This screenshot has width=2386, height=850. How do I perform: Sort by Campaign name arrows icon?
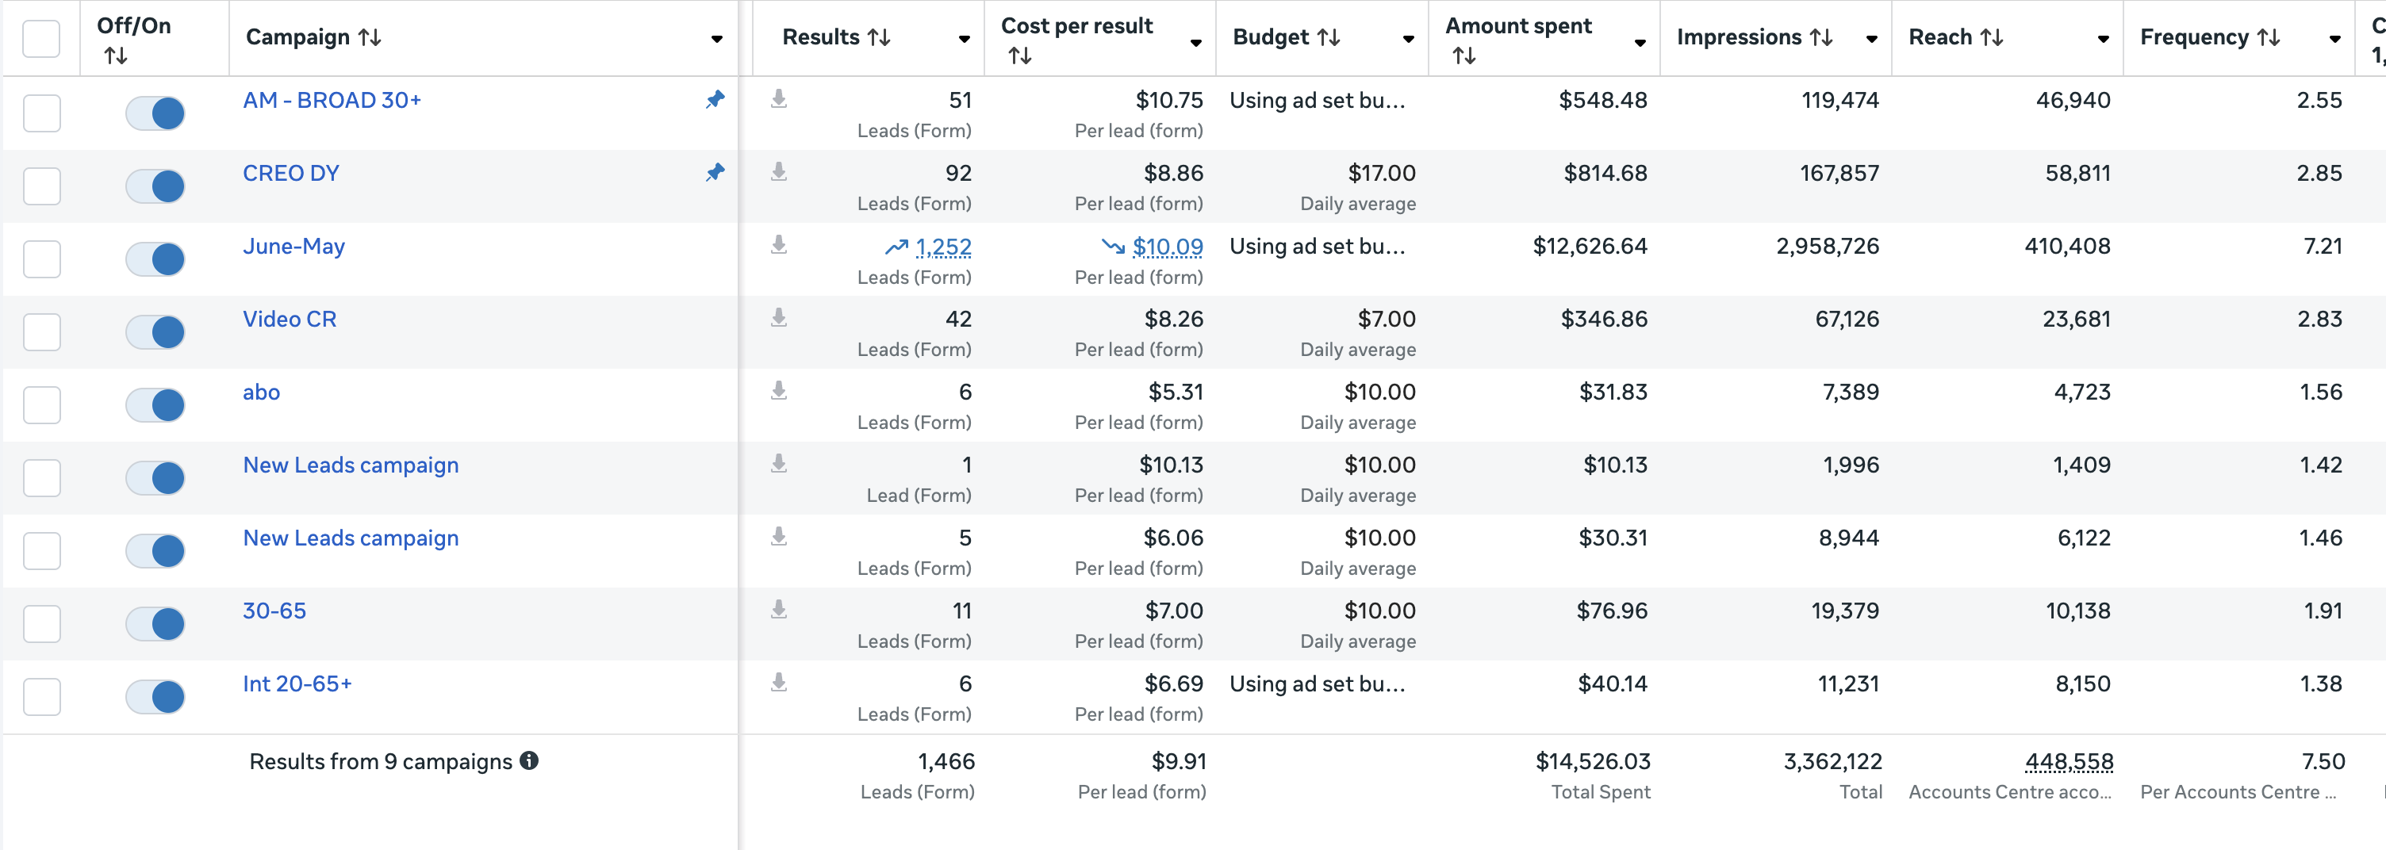pyautogui.click(x=370, y=37)
